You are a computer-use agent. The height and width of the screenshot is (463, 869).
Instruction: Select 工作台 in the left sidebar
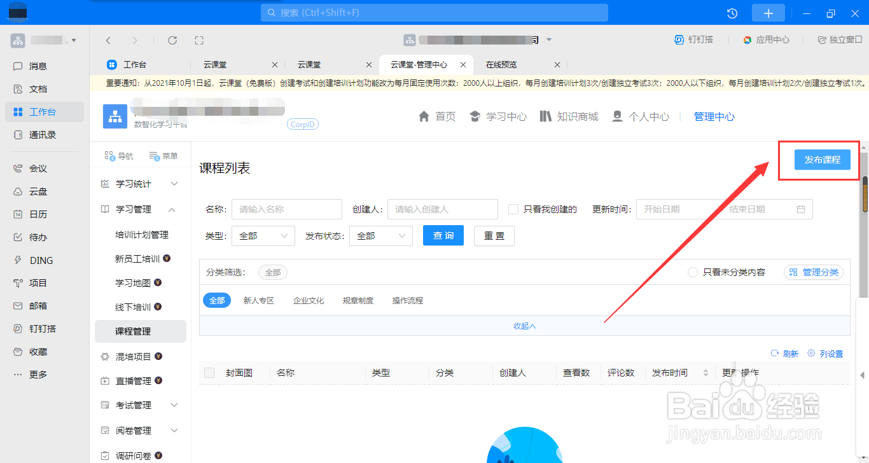click(45, 112)
